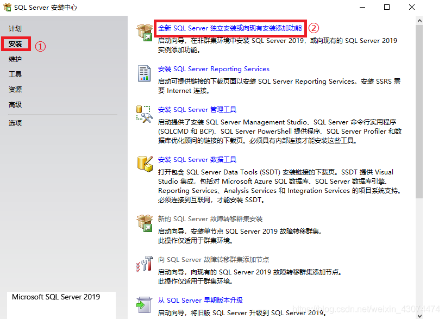This screenshot has height=319, width=445.
Task: Switch to the 资源 section
Action: (15, 90)
